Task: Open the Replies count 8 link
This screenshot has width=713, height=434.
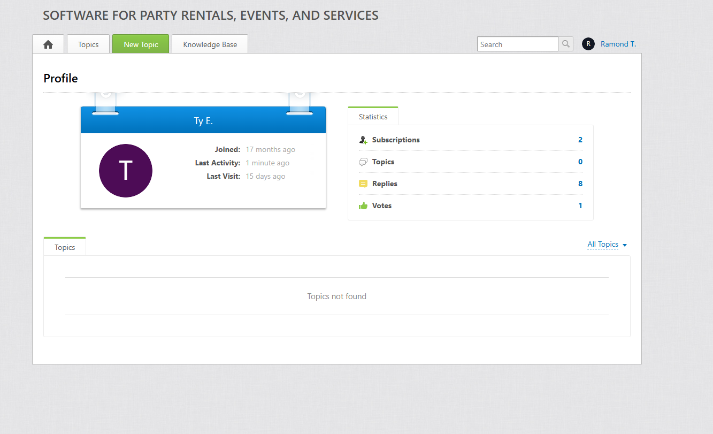Action: [x=580, y=184]
